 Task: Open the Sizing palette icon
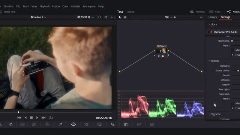coord(139,124)
